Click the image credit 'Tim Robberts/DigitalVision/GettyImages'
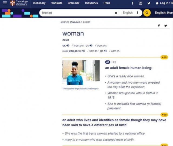 coord(81,89)
